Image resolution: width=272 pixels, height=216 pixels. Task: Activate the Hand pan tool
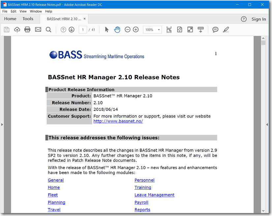tap(117, 29)
